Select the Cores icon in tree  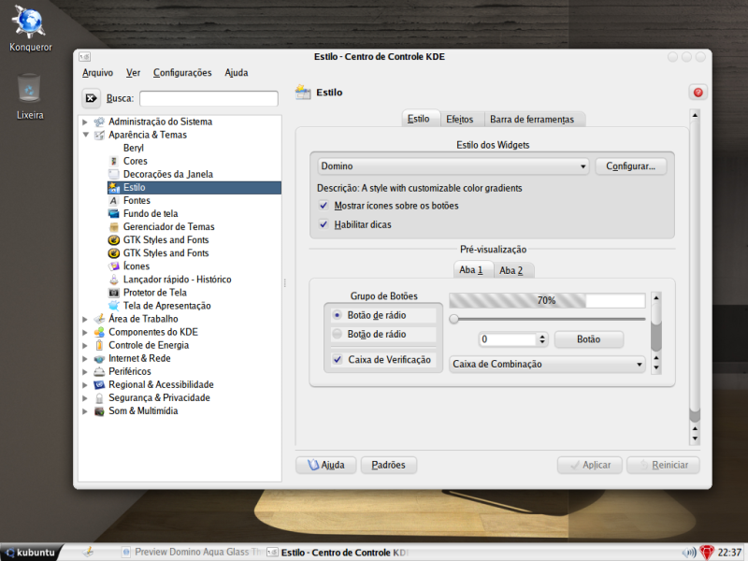[113, 161]
